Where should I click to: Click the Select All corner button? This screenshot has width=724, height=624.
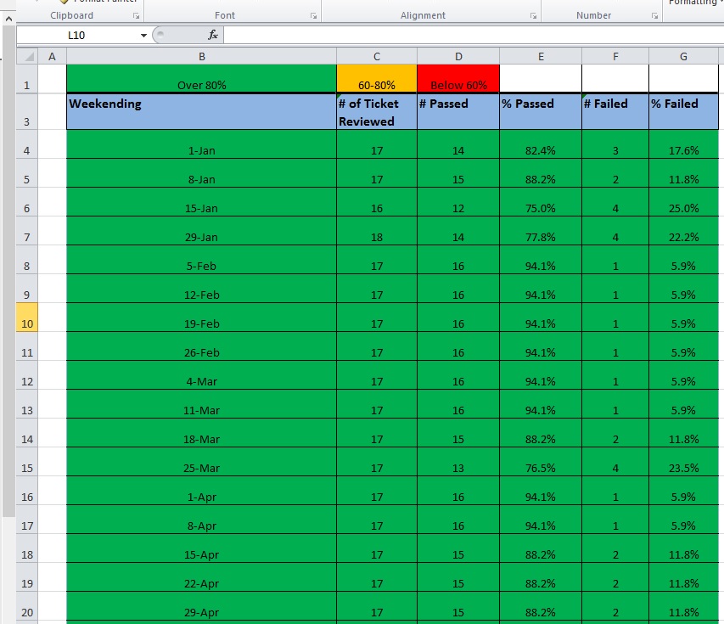coord(27,56)
